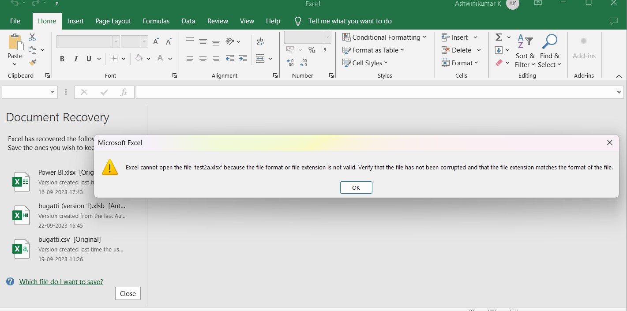Toggle Italic formatting
This screenshot has height=311, width=627.
click(76, 59)
